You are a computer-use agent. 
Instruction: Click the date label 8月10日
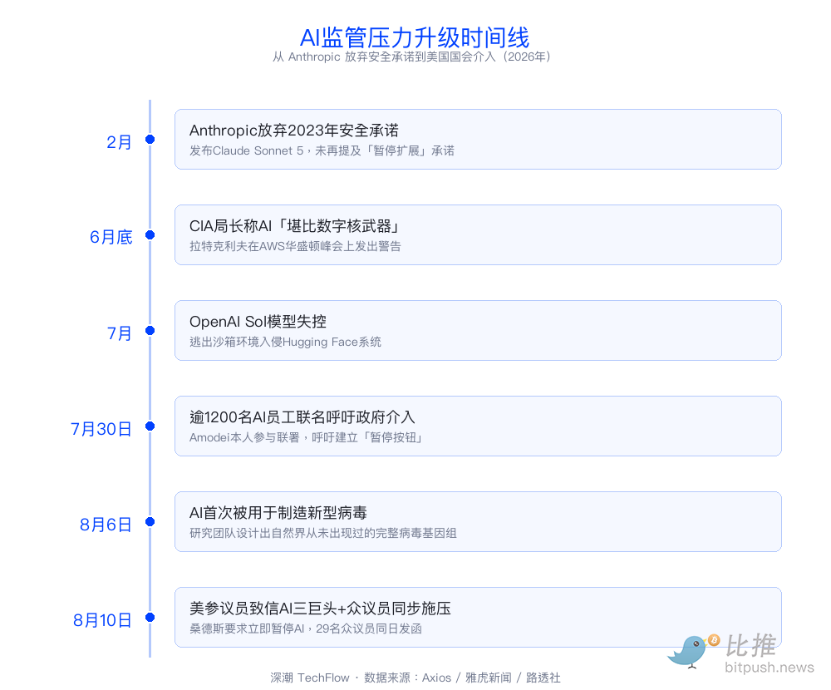[x=102, y=620]
